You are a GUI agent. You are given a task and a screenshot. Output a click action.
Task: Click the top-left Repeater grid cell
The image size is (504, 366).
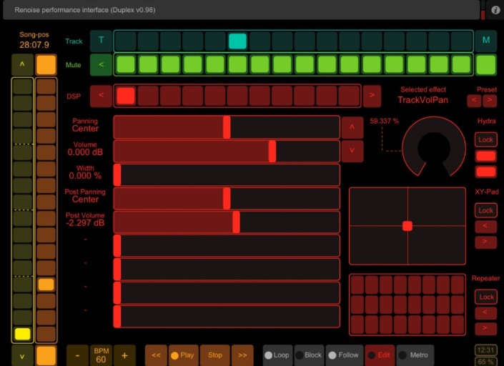coord(357,285)
